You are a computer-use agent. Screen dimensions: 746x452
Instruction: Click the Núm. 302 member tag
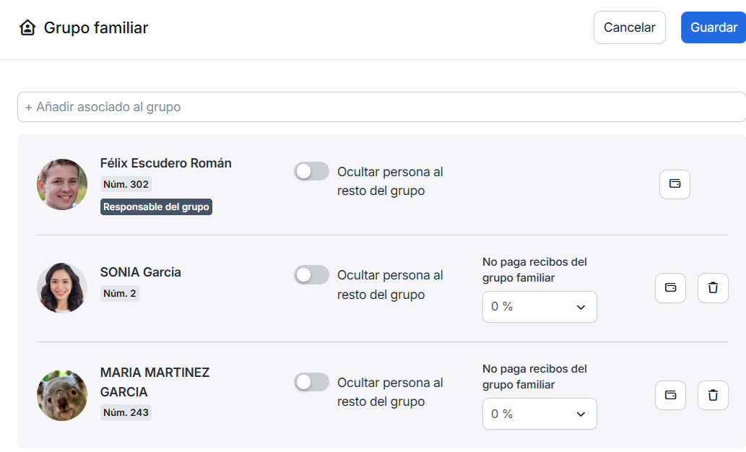126,185
